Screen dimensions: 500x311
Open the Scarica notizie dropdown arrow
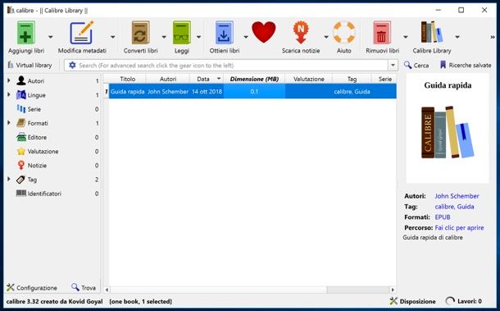point(326,37)
